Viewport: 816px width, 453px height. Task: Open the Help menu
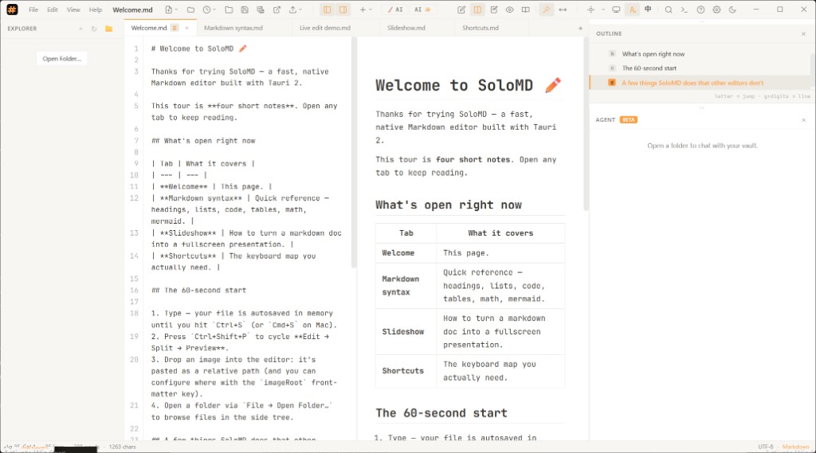[96, 10]
